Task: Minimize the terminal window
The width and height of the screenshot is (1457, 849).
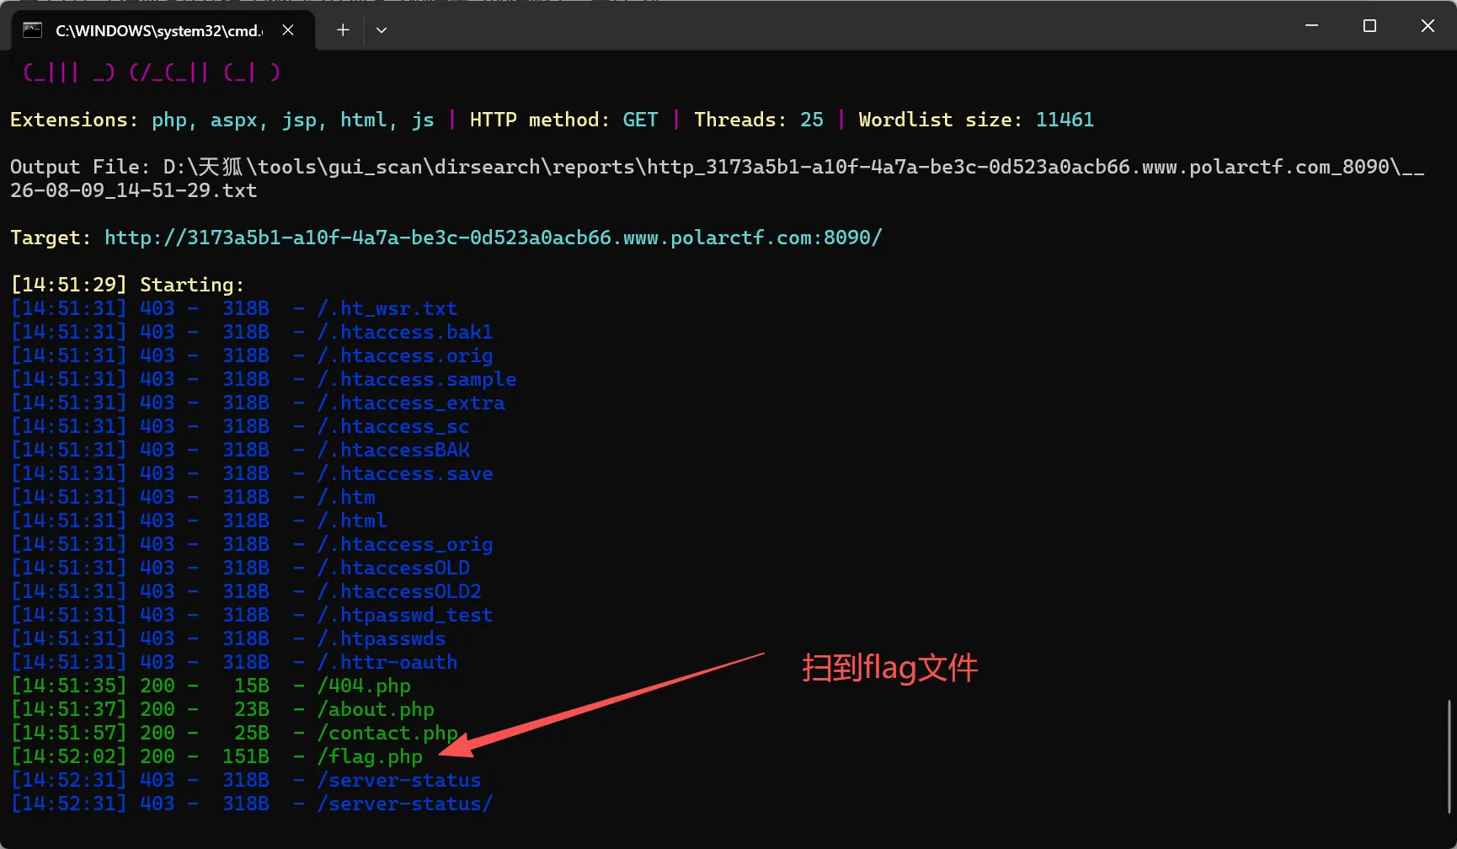Action: click(x=1311, y=26)
